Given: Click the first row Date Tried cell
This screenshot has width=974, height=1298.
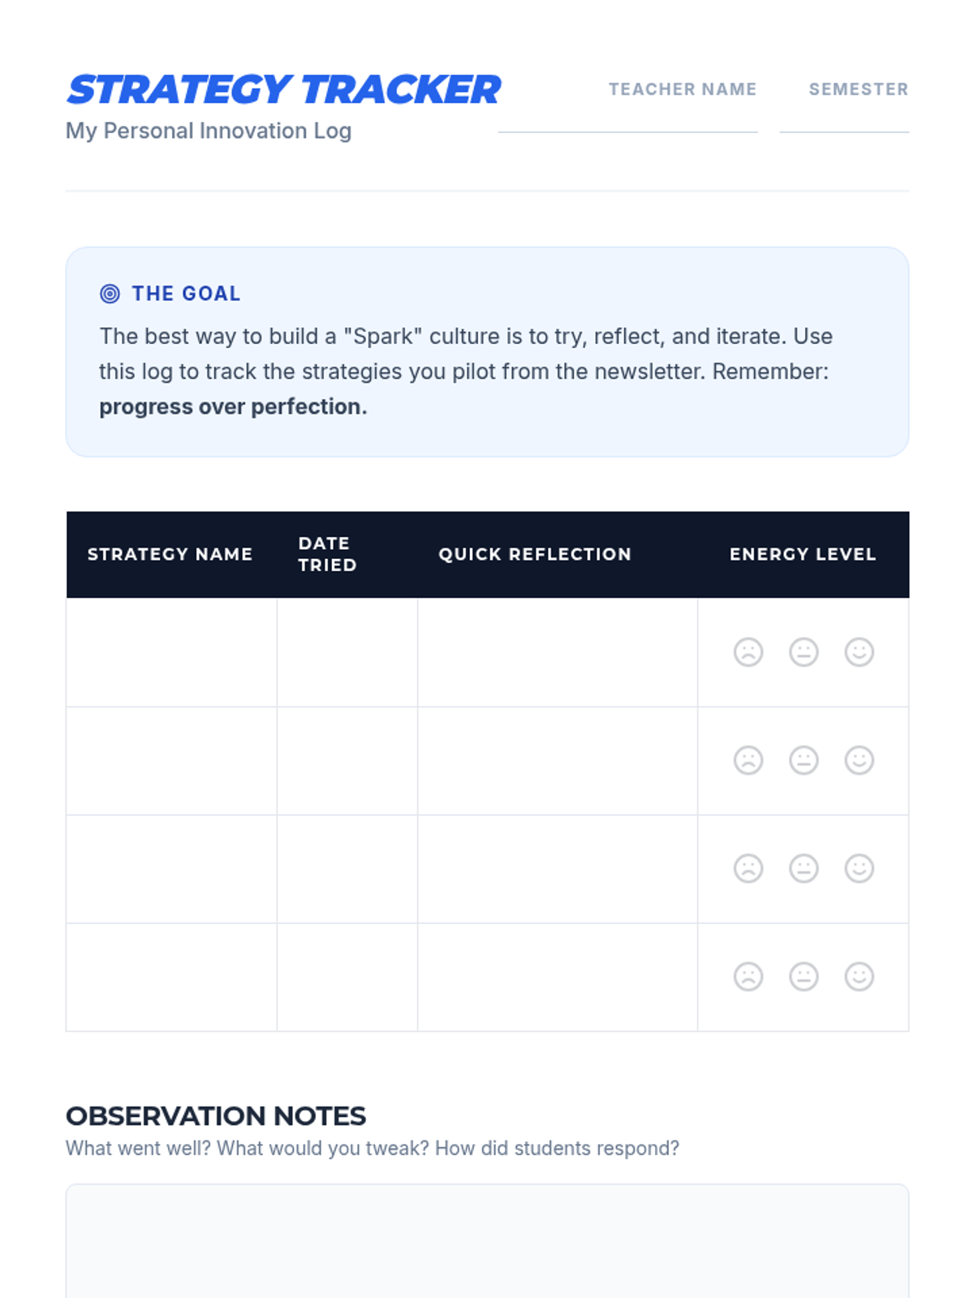Looking at the screenshot, I should pos(347,652).
